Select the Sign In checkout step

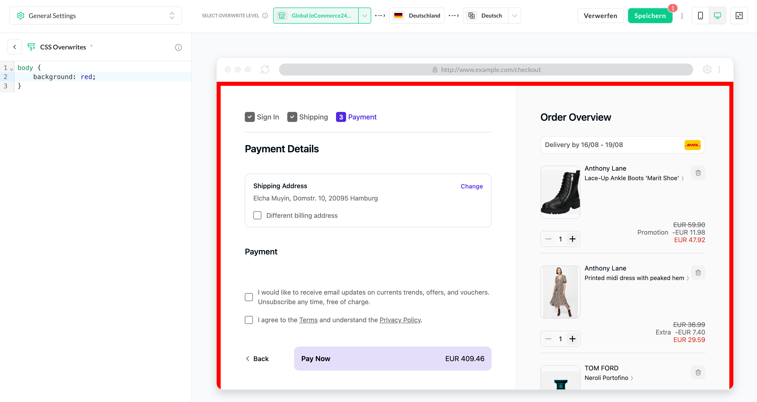point(262,117)
